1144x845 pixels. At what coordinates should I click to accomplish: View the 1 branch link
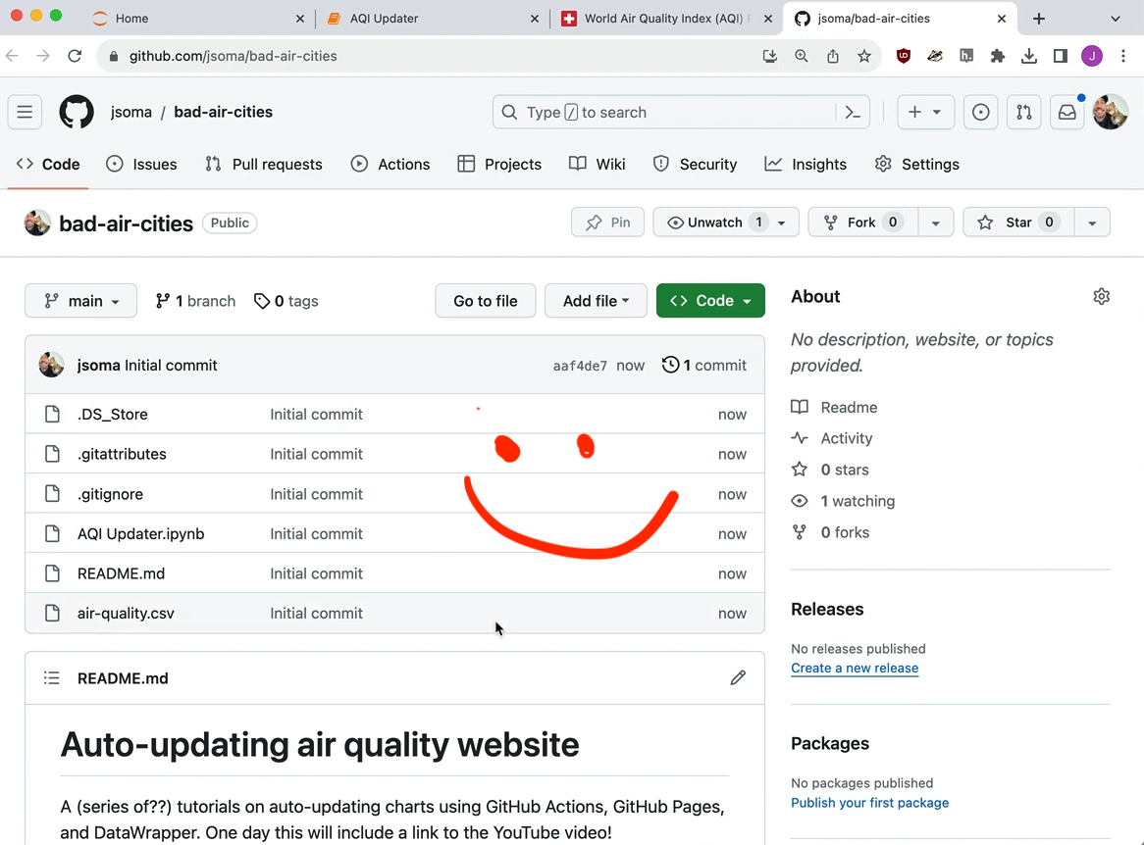pyautogui.click(x=195, y=301)
